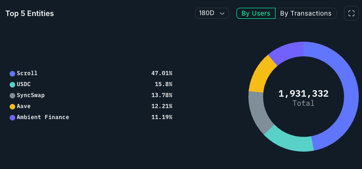
Task: Click the Top 5 Entities heading
Action: tap(29, 14)
